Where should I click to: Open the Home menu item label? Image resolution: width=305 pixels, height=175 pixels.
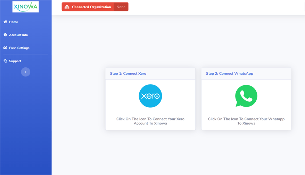14,22
